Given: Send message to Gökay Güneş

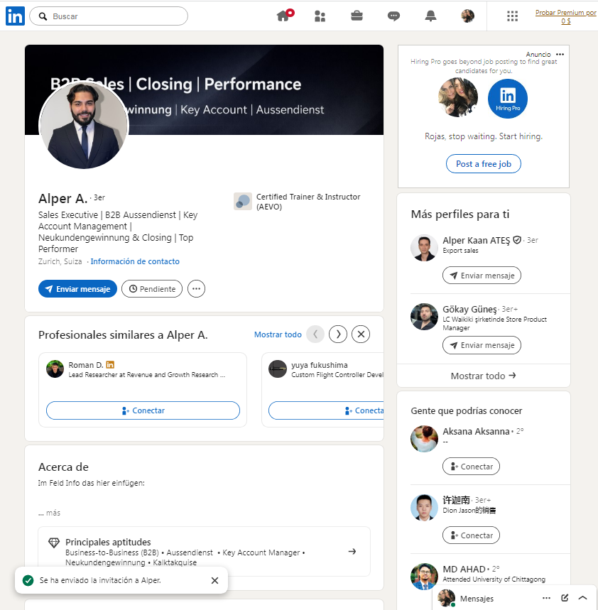Looking at the screenshot, I should [x=482, y=345].
